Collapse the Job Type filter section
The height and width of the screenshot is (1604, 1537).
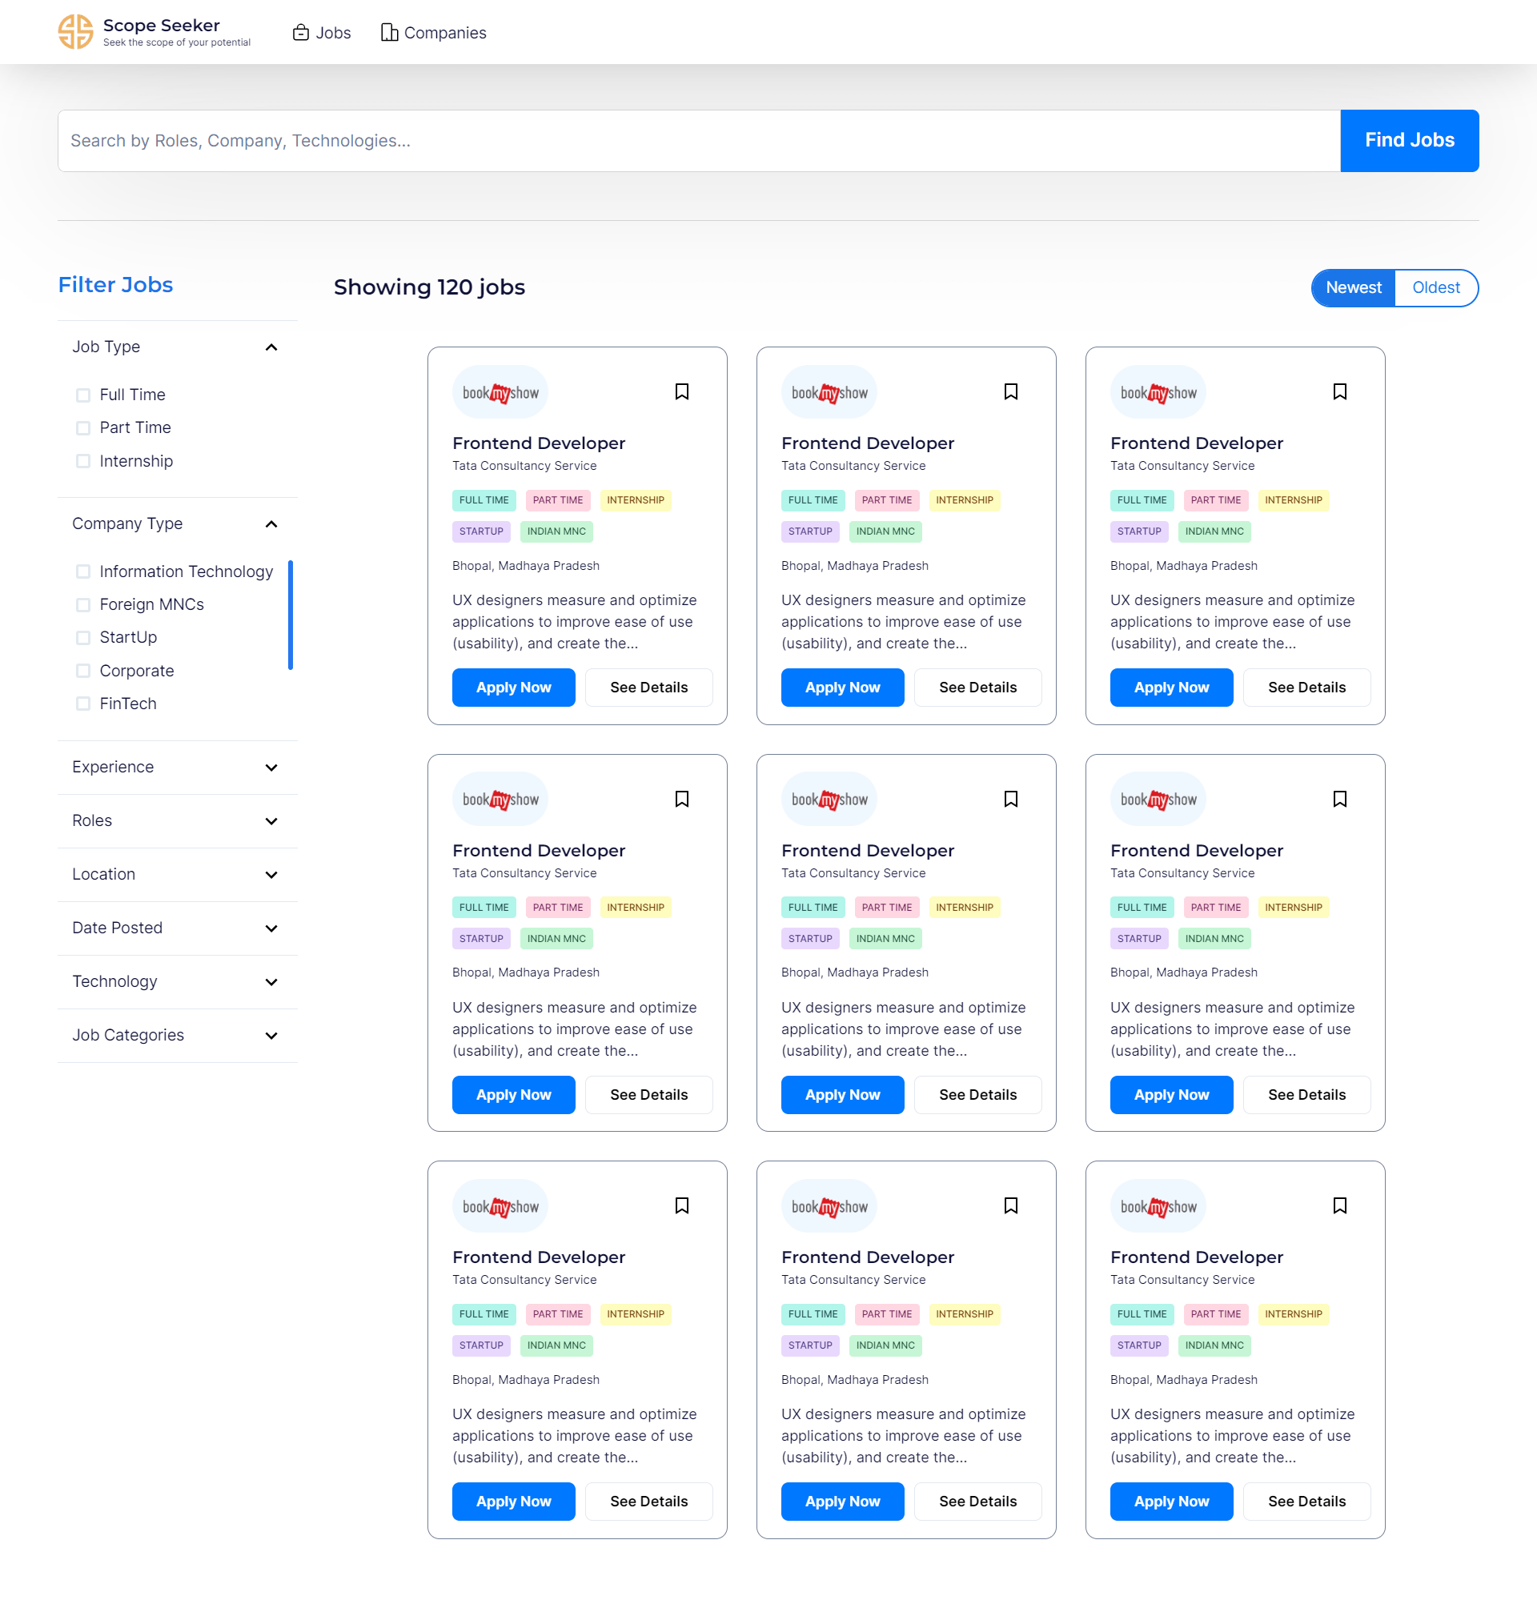point(271,347)
